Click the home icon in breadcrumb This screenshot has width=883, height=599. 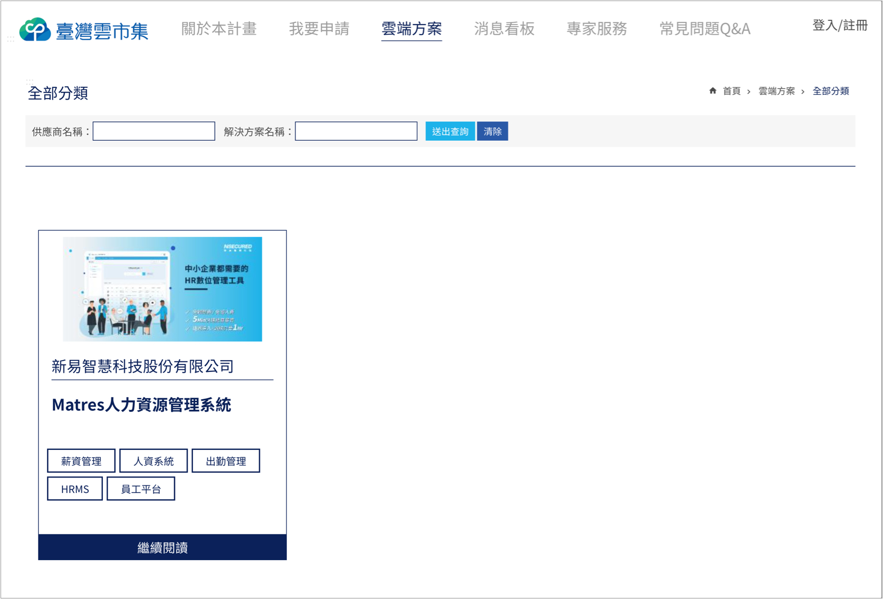click(713, 91)
